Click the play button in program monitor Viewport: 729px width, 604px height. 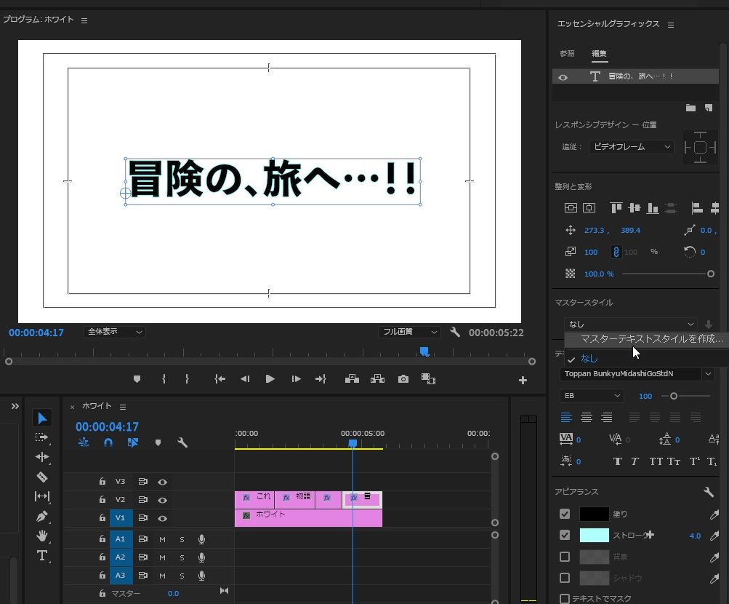coord(270,379)
